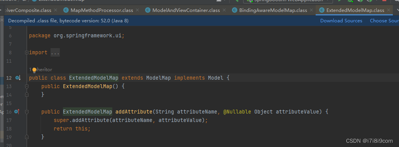Click the 'import' keyword on line 8
Viewport: 399px width, 147px height.
click(38, 53)
